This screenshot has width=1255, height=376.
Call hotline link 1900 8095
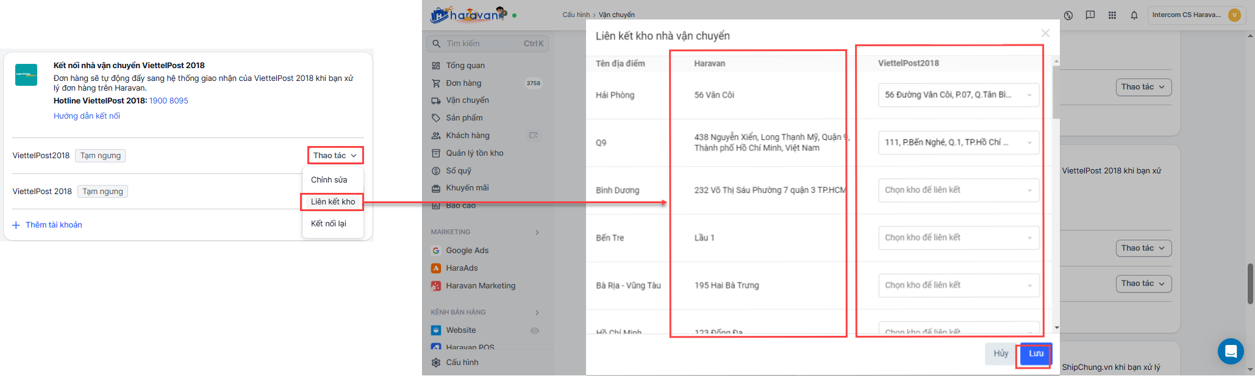[169, 101]
